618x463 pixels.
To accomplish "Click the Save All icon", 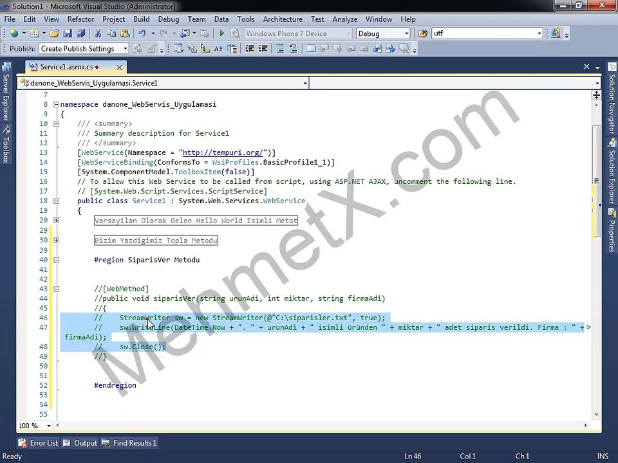I will click(81, 33).
